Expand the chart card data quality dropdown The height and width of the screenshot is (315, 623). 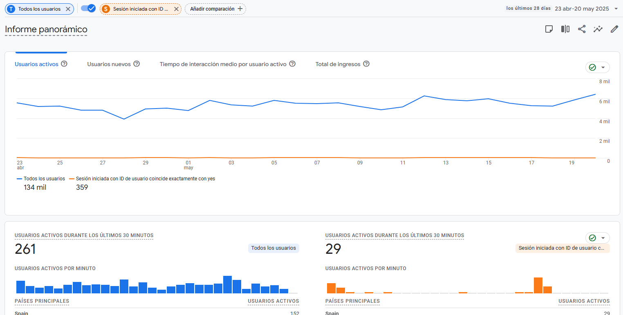pos(598,67)
